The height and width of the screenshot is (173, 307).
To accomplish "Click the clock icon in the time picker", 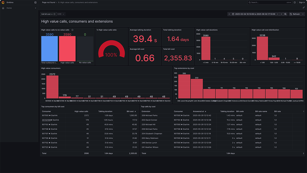I will [x=233, y=14].
